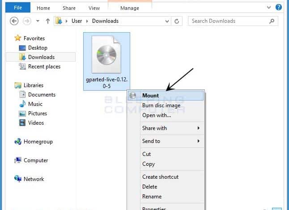This screenshot has width=289, height=210.
Task: Click the Back navigation arrow
Action: (14, 21)
